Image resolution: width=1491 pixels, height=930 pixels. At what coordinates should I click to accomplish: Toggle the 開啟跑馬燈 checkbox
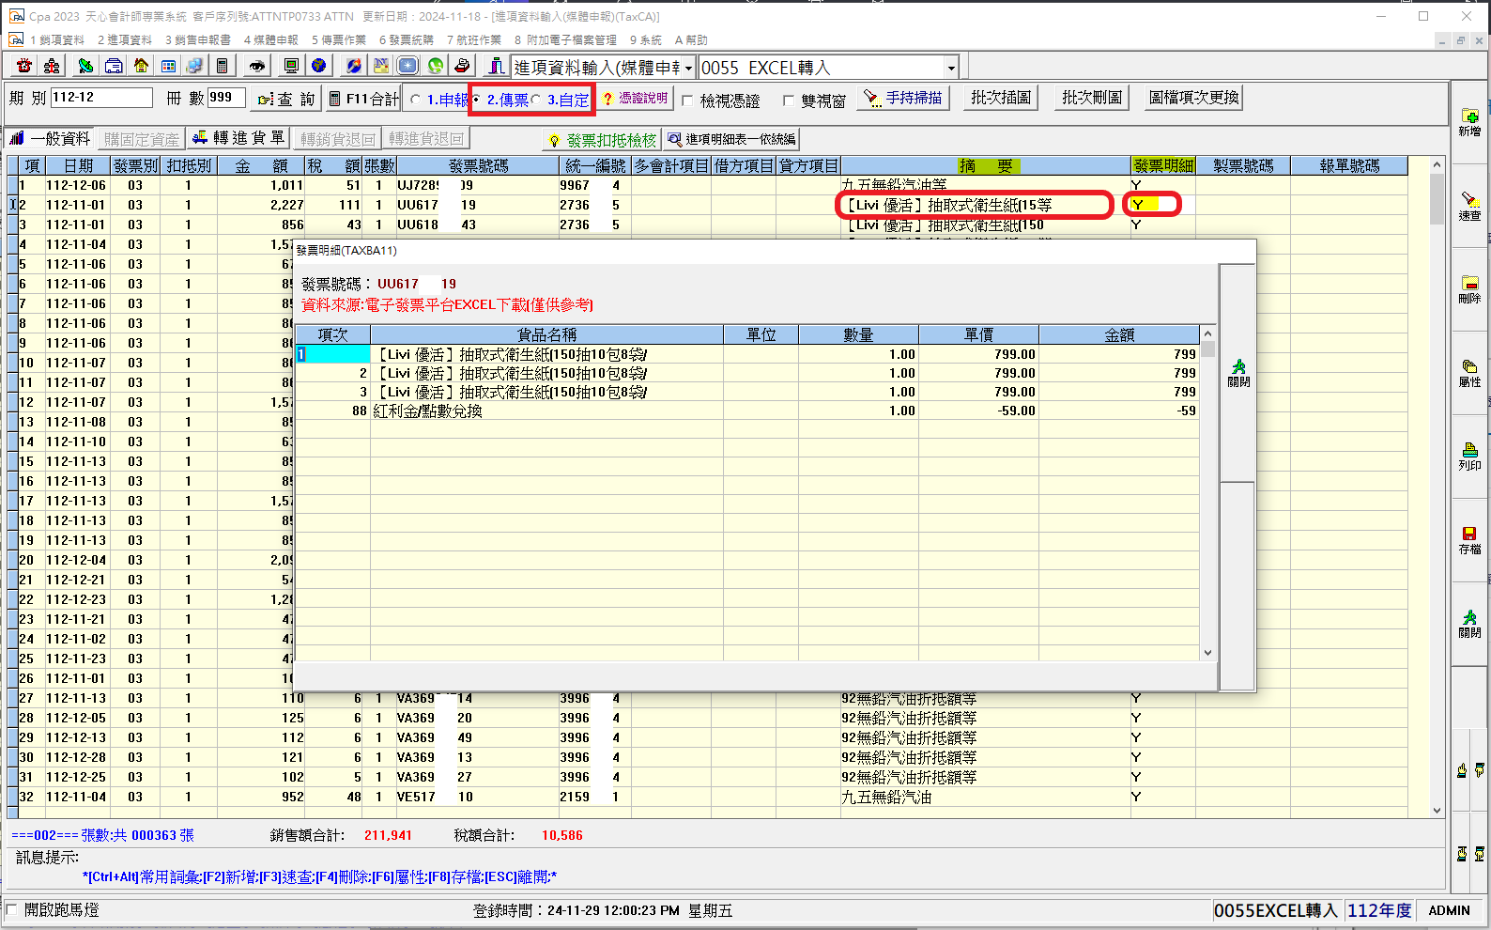coord(12,909)
